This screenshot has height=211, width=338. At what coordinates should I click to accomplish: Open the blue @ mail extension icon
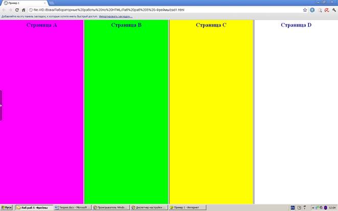point(312,10)
